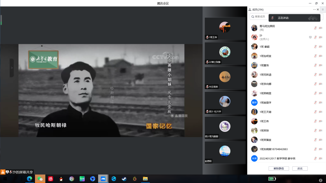This screenshot has width=326, height=183.
Task: Click camera icon for 1班王伟 in list
Action: pos(321,121)
